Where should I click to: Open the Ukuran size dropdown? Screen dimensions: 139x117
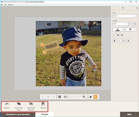(x=121, y=24)
